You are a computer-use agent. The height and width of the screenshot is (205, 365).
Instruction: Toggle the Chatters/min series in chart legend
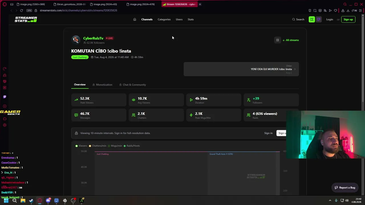click(98, 146)
